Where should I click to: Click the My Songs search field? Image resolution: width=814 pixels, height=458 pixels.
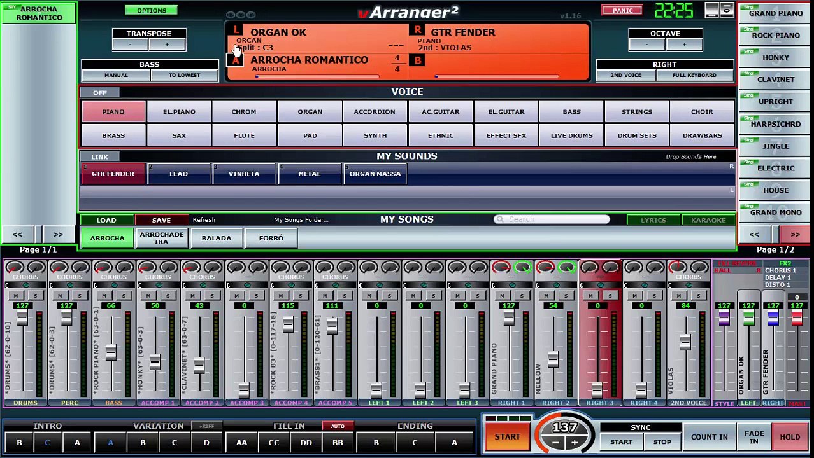click(552, 219)
